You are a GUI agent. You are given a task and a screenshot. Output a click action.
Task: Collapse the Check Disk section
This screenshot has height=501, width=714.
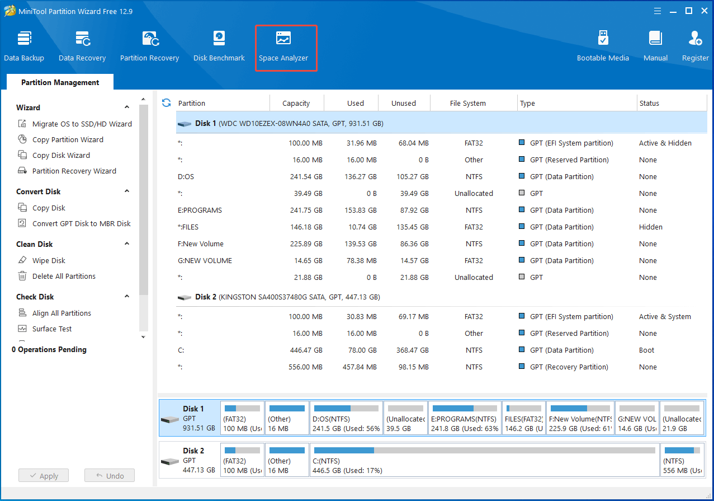point(127,296)
